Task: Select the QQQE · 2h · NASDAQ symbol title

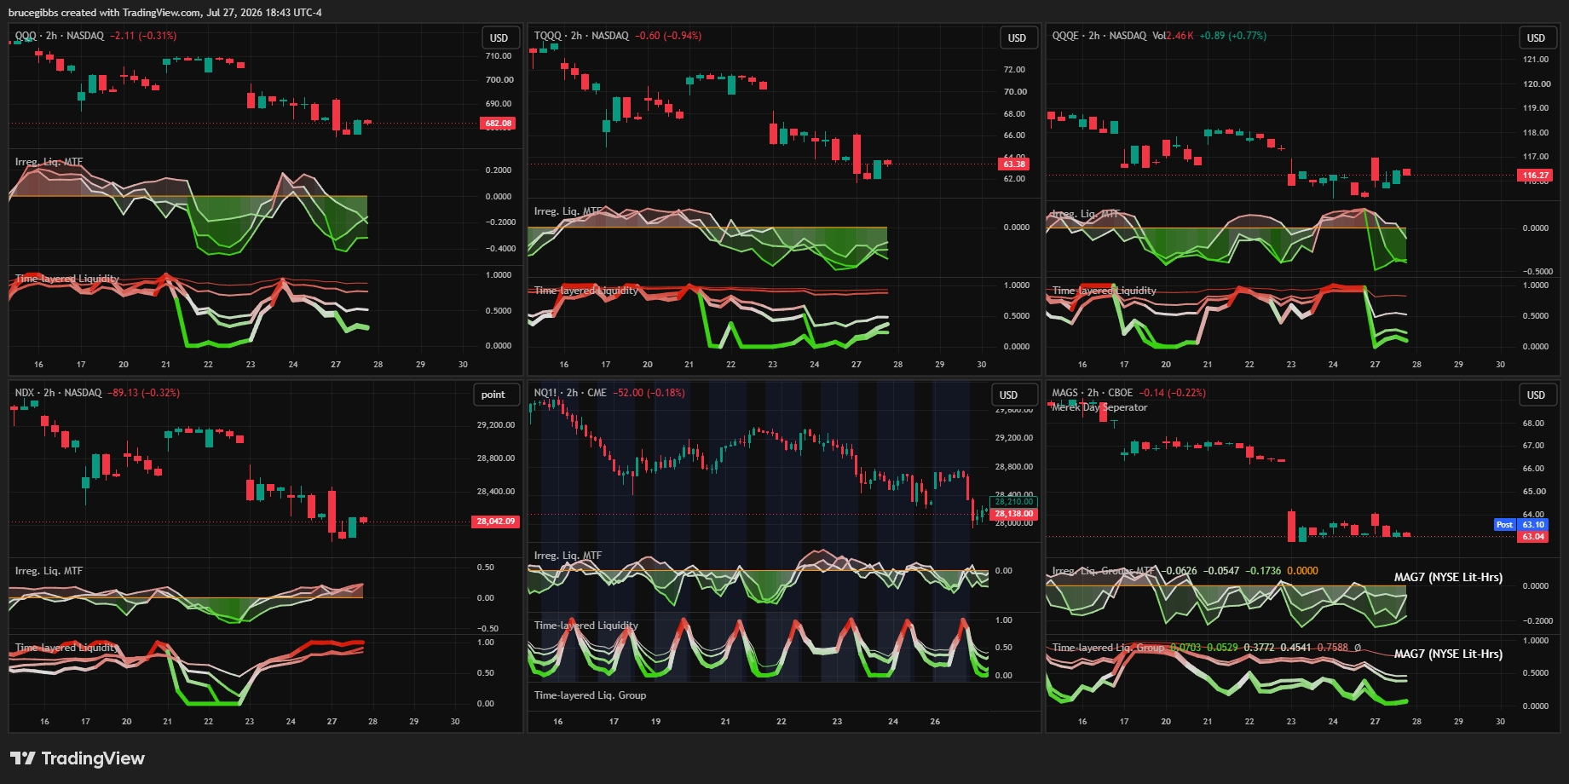Action: click(x=1099, y=36)
